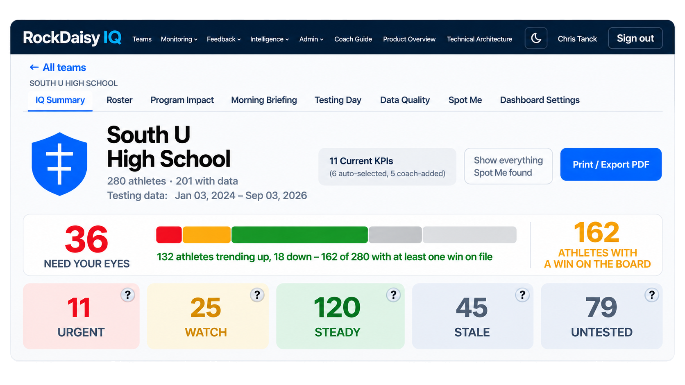Open the 11 Current KPIs box
This screenshot has width=685, height=385.
(x=387, y=167)
